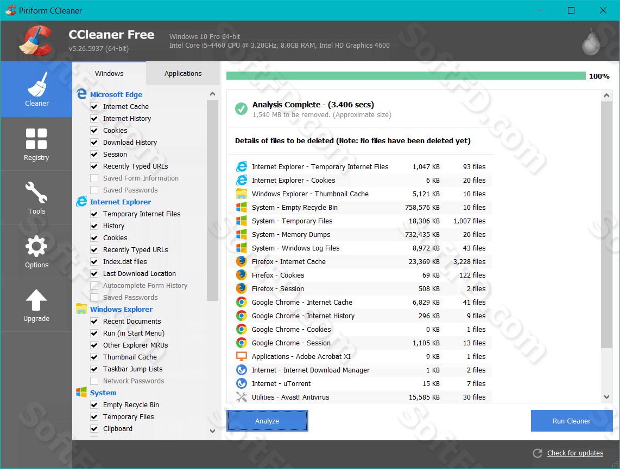
Task: Enable Saved Form Information checkbox
Action: pos(94,178)
